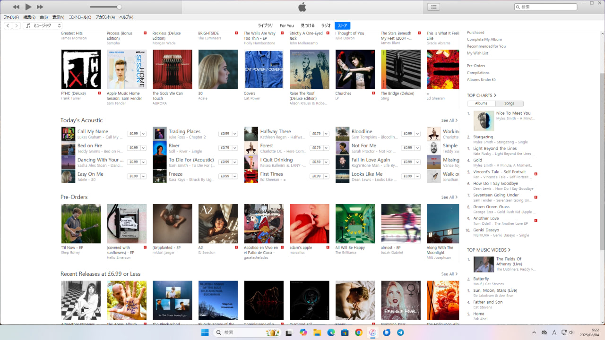Open the コントロール(C) menu
The height and width of the screenshot is (340, 605).
click(80, 17)
